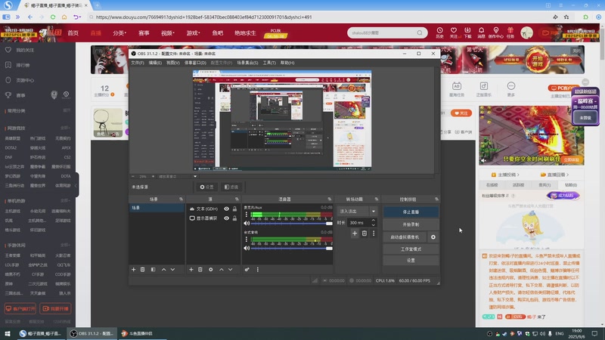Expand the 视频 dropdown in Douyu nav
This screenshot has height=340, width=605.
(x=168, y=33)
